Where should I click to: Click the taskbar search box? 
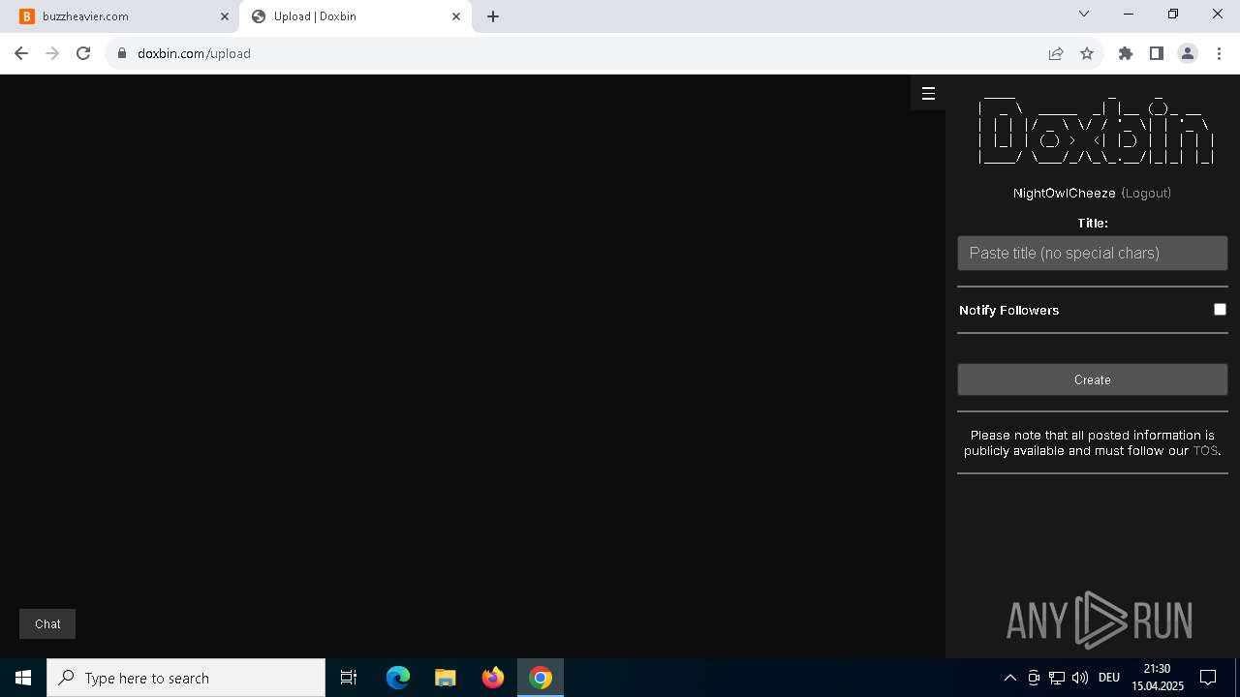click(x=186, y=678)
